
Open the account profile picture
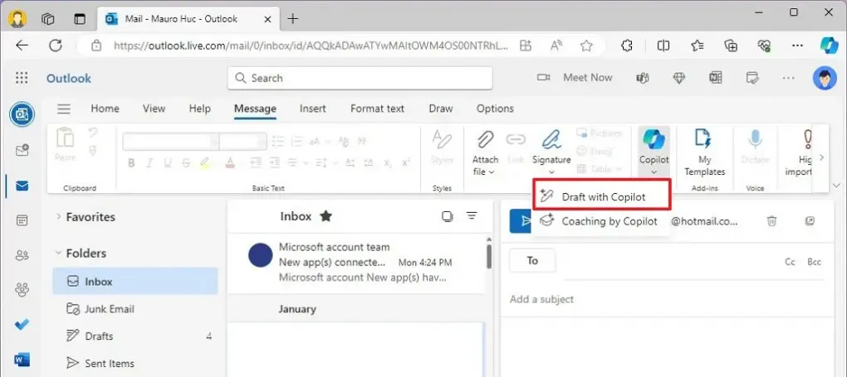tap(825, 78)
